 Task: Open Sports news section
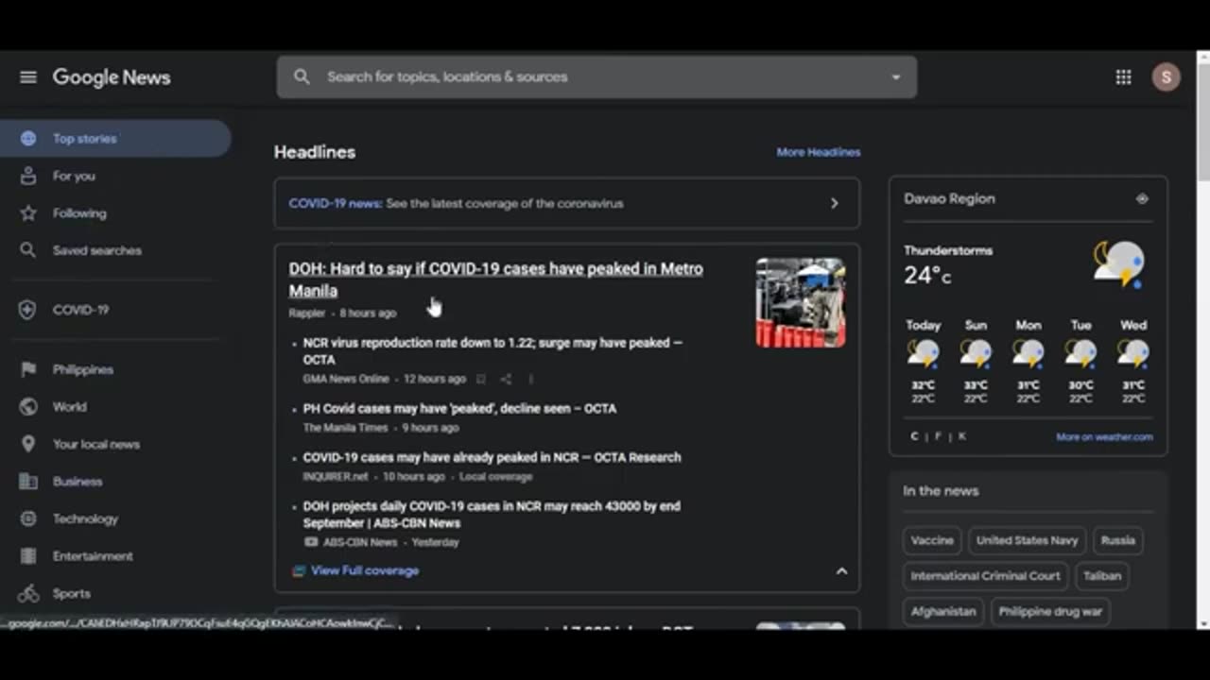(x=72, y=594)
